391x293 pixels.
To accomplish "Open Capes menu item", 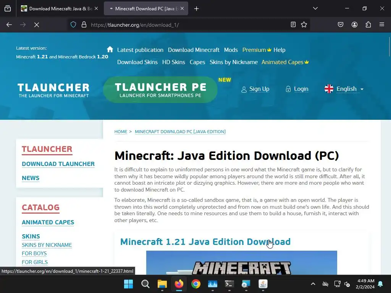I will tap(197, 62).
